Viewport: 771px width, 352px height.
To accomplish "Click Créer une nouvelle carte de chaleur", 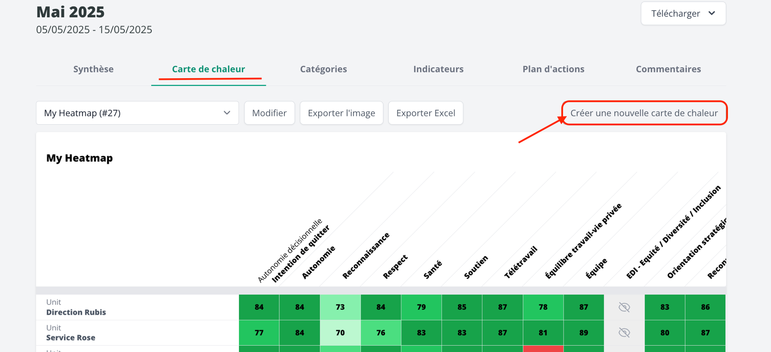I will [x=644, y=113].
